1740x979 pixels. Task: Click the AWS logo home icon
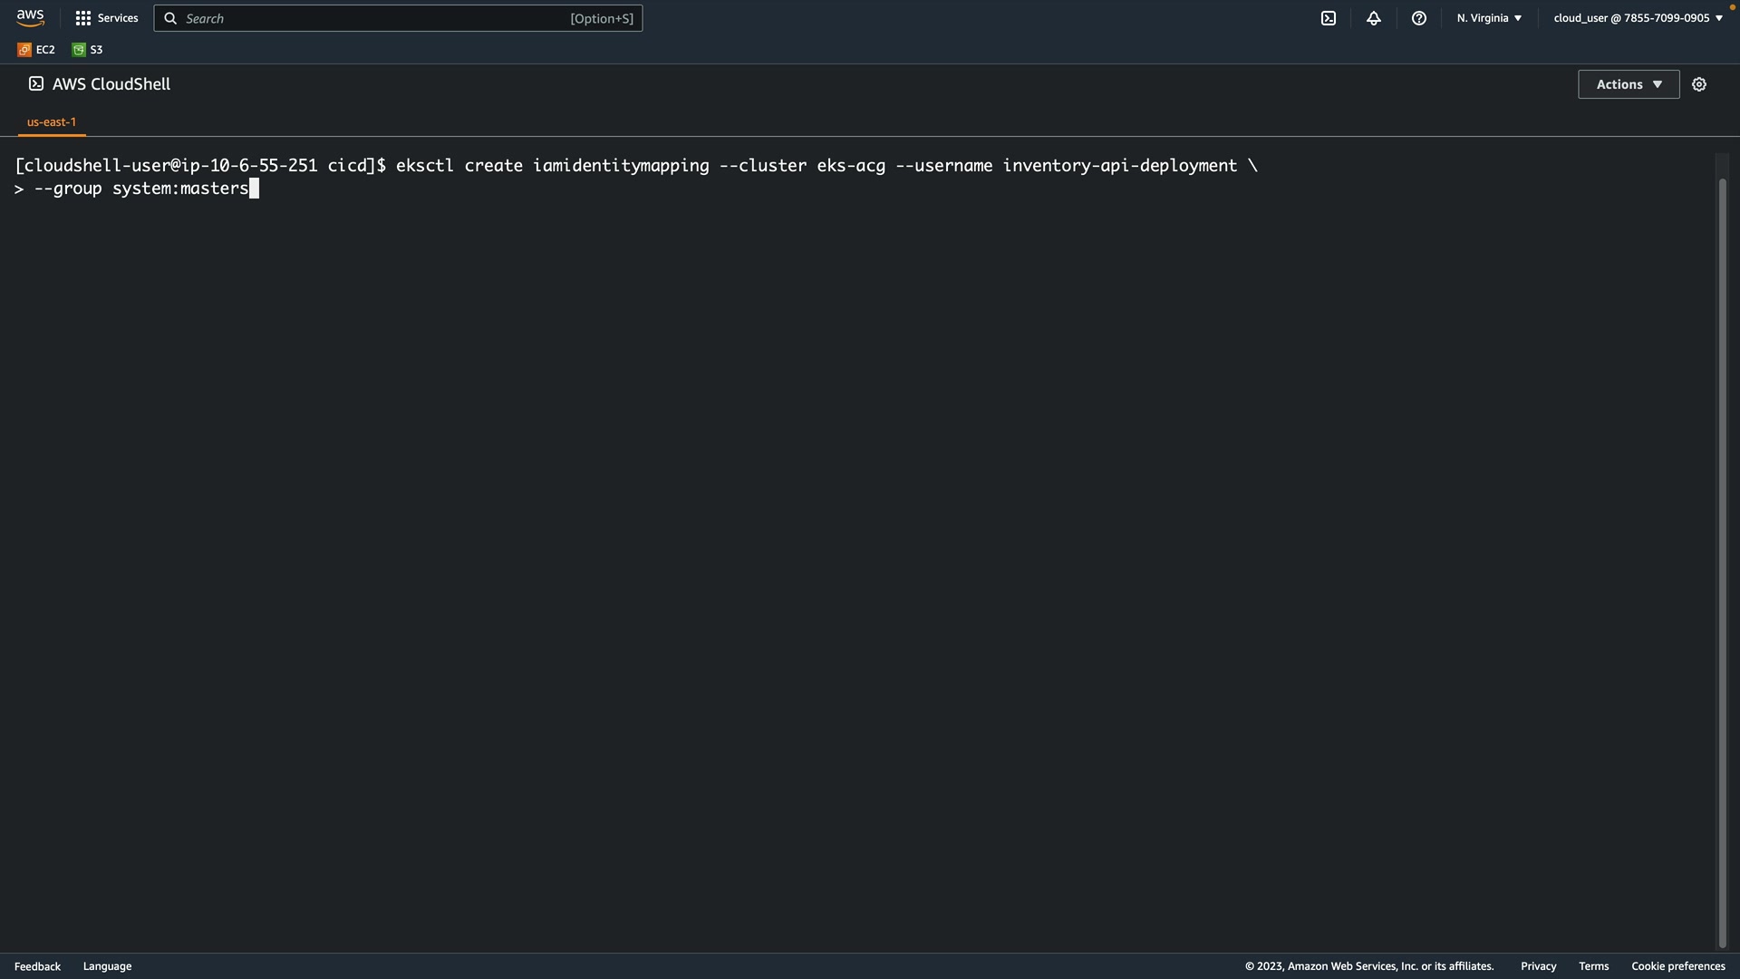(30, 18)
